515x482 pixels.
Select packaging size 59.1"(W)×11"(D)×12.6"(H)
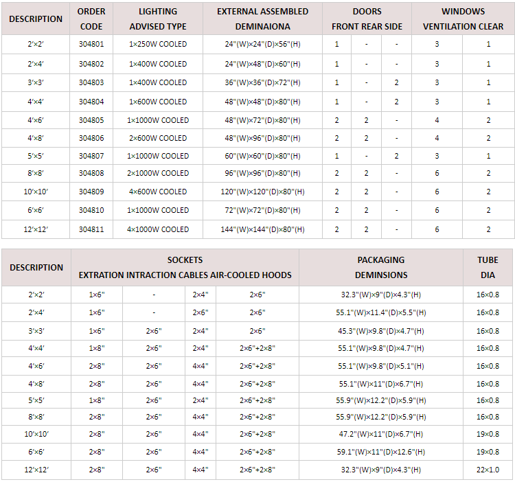click(380, 452)
